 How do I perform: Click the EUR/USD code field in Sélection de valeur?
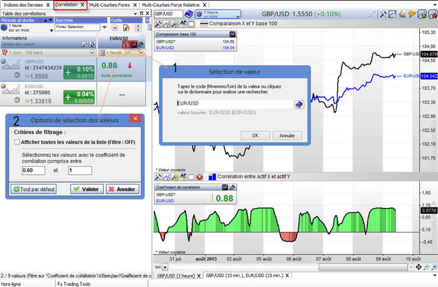[x=235, y=103]
